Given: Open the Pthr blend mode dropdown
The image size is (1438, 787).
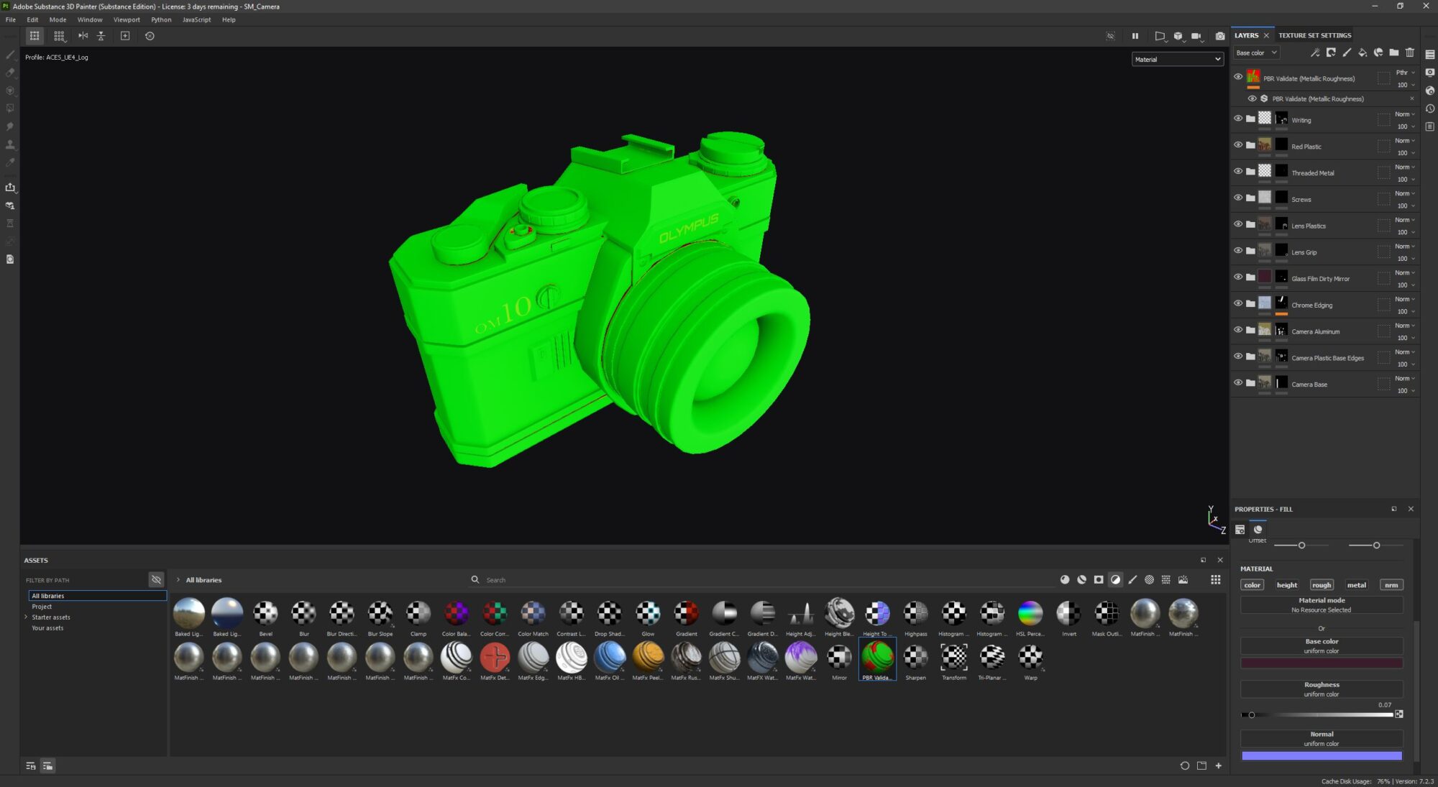Looking at the screenshot, I should [1403, 72].
